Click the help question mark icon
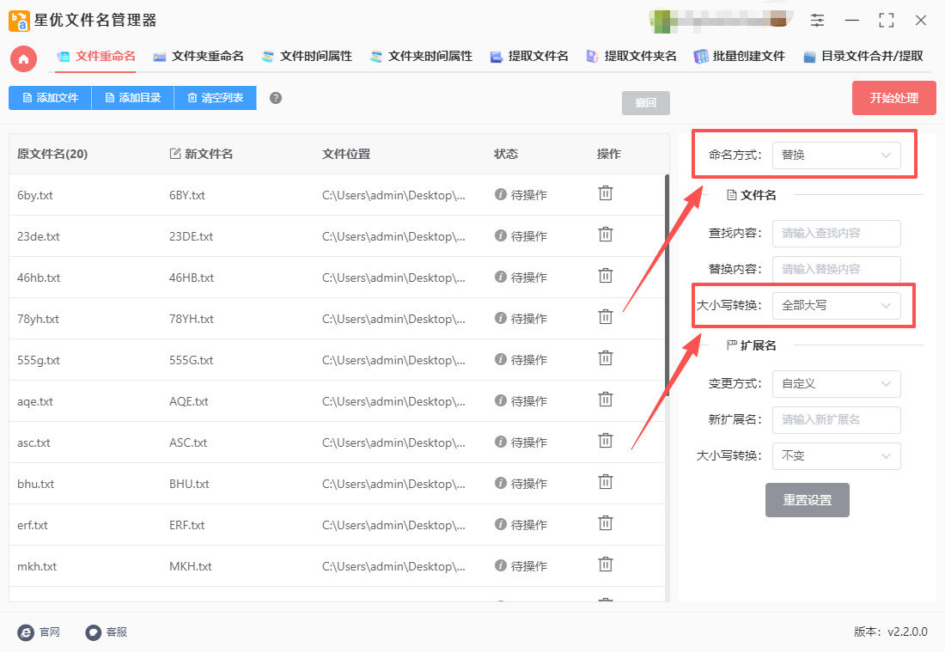The image size is (945, 653). 276,98
